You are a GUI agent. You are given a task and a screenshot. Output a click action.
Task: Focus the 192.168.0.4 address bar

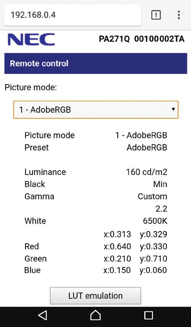[x=72, y=15]
